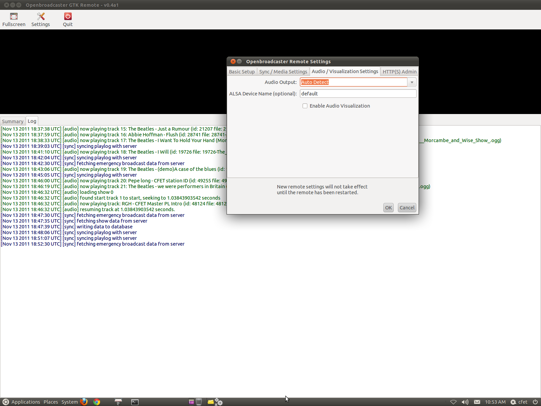Click the yellow folder taskbar item
541x406 pixels.
point(211,402)
